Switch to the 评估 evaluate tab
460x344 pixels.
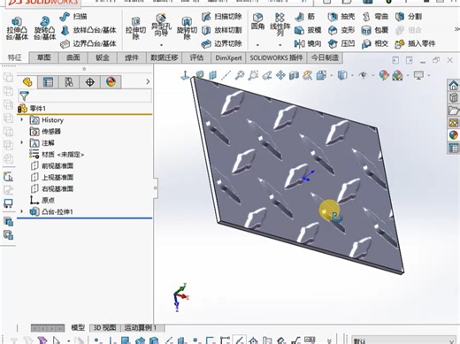(196, 57)
